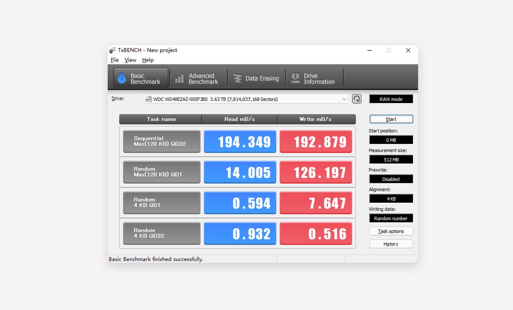View benchmark History
The height and width of the screenshot is (310, 513).
pos(391,244)
